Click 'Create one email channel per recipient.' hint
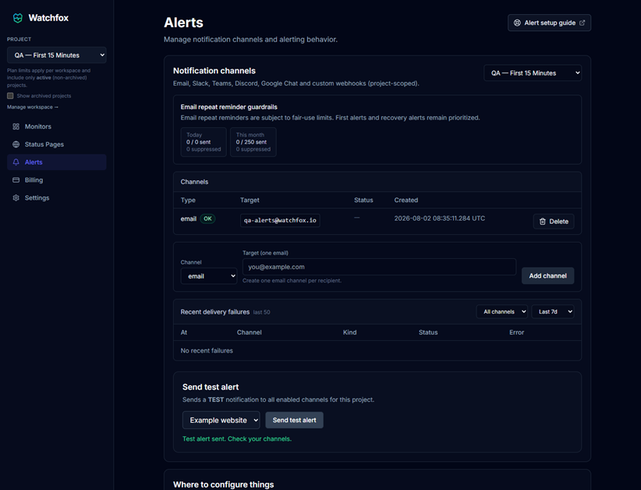Image resolution: width=641 pixels, height=490 pixels. click(292, 281)
